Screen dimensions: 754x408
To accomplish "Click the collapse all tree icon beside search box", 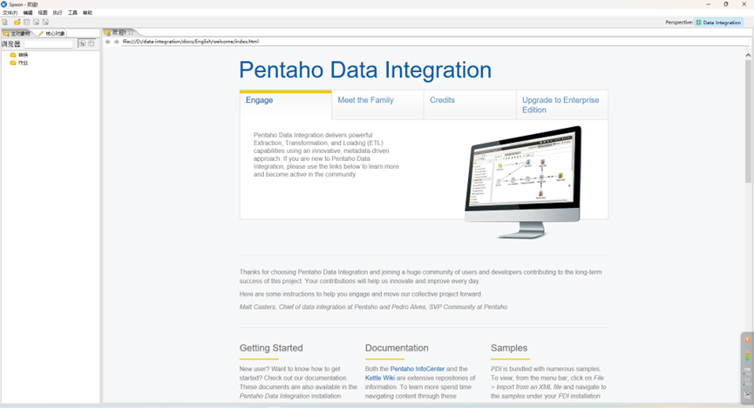I will (92, 43).
